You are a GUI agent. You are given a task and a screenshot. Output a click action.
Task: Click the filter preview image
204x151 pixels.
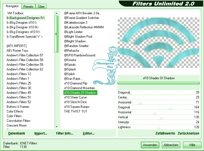(x=159, y=43)
